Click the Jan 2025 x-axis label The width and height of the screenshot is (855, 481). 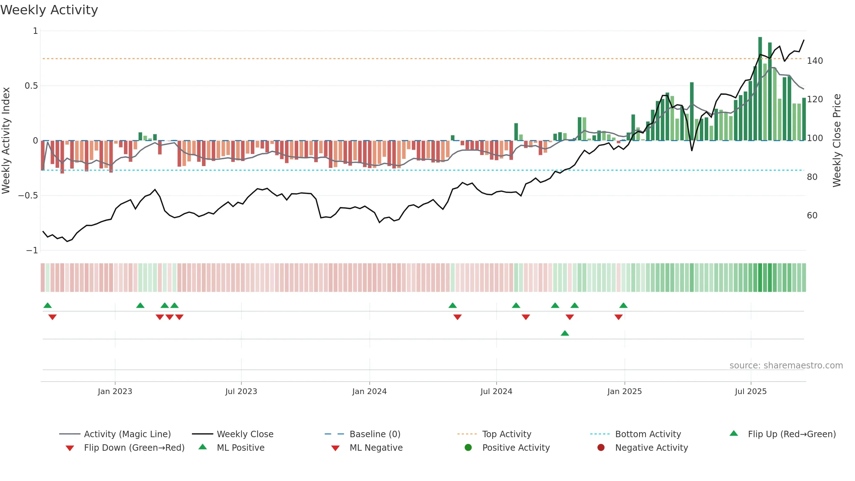tap(625, 391)
